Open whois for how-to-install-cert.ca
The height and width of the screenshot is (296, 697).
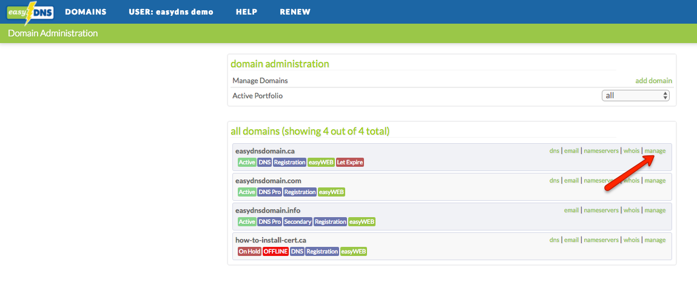click(631, 240)
